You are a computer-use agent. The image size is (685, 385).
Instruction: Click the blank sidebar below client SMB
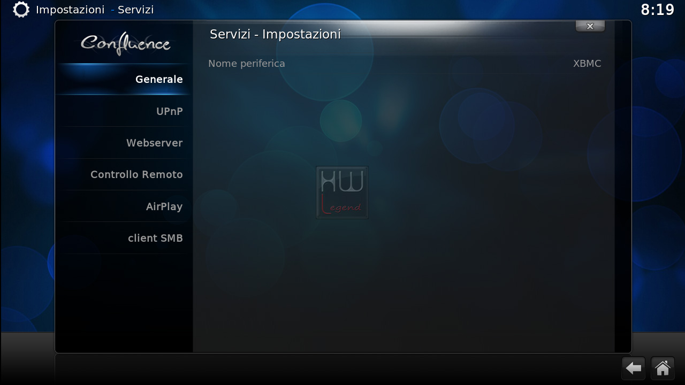click(x=124, y=302)
